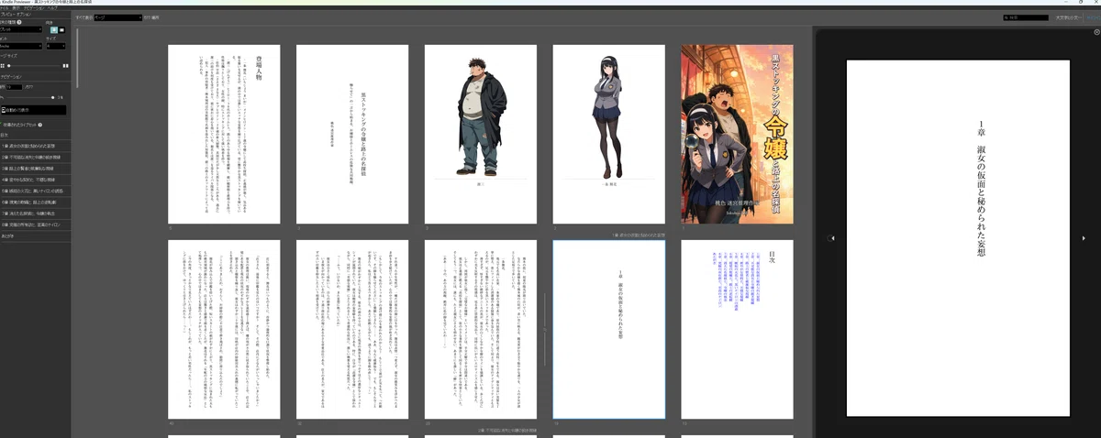Toggle the case-sensitive search option
The width and height of the screenshot is (1101, 438).
point(1069,17)
